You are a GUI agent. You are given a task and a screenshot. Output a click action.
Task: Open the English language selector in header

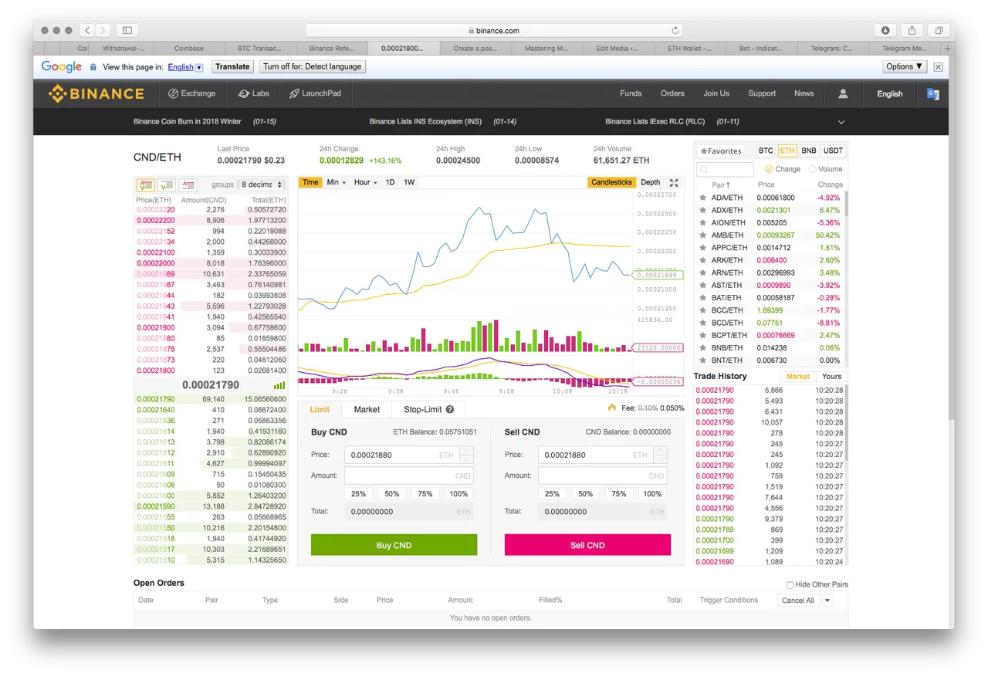click(x=889, y=93)
